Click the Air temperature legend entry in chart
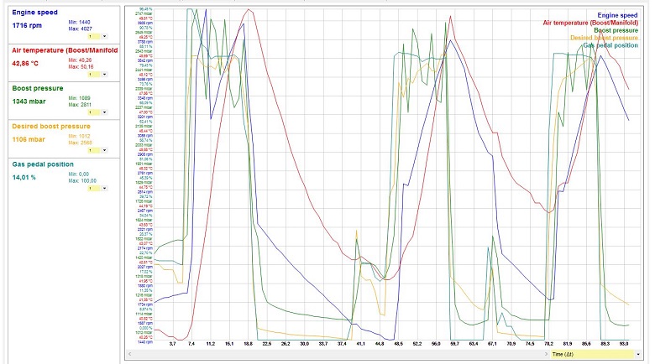655x364 pixels. click(592, 23)
